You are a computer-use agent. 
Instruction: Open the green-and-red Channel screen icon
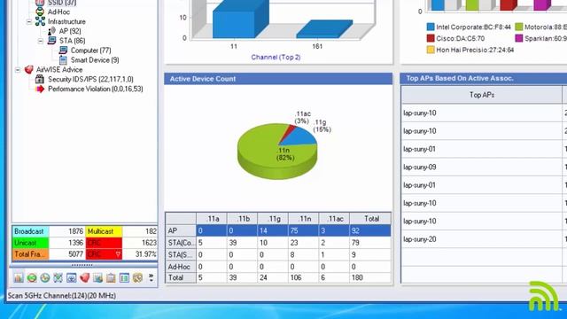[x=32, y=277]
